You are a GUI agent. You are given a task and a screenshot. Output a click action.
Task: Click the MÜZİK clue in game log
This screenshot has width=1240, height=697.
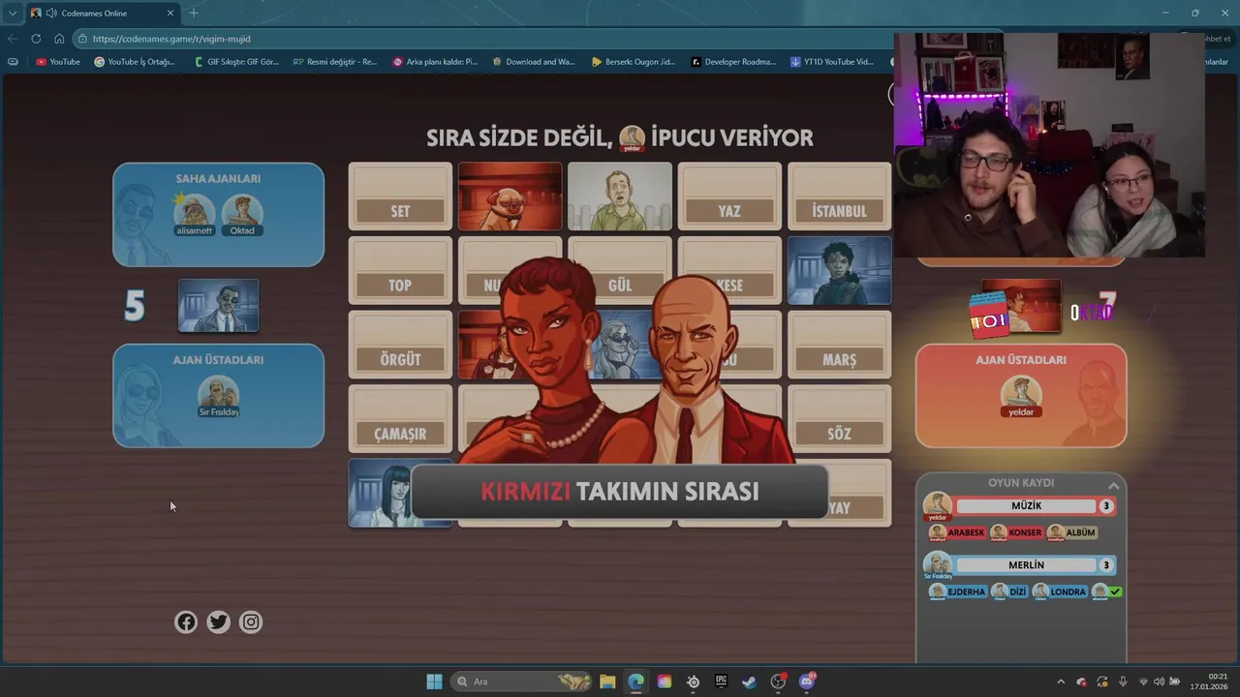pyautogui.click(x=1026, y=506)
